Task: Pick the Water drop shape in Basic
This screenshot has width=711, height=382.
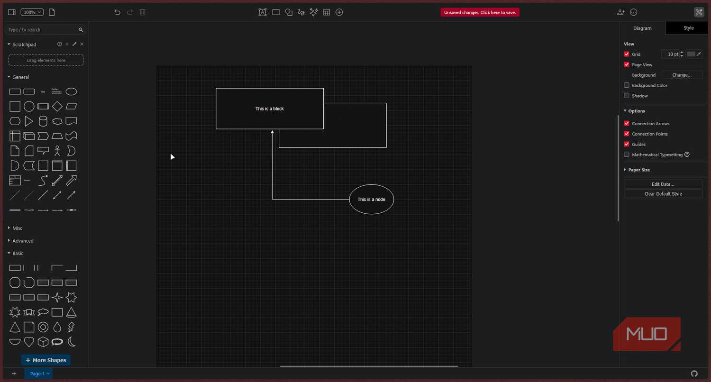Action: [57, 327]
